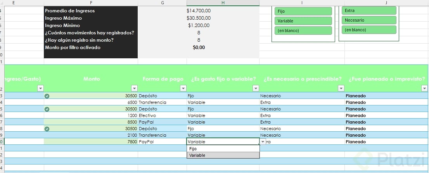The image size is (429, 173).
Task: Select column G header
Action: [x=163, y=3]
